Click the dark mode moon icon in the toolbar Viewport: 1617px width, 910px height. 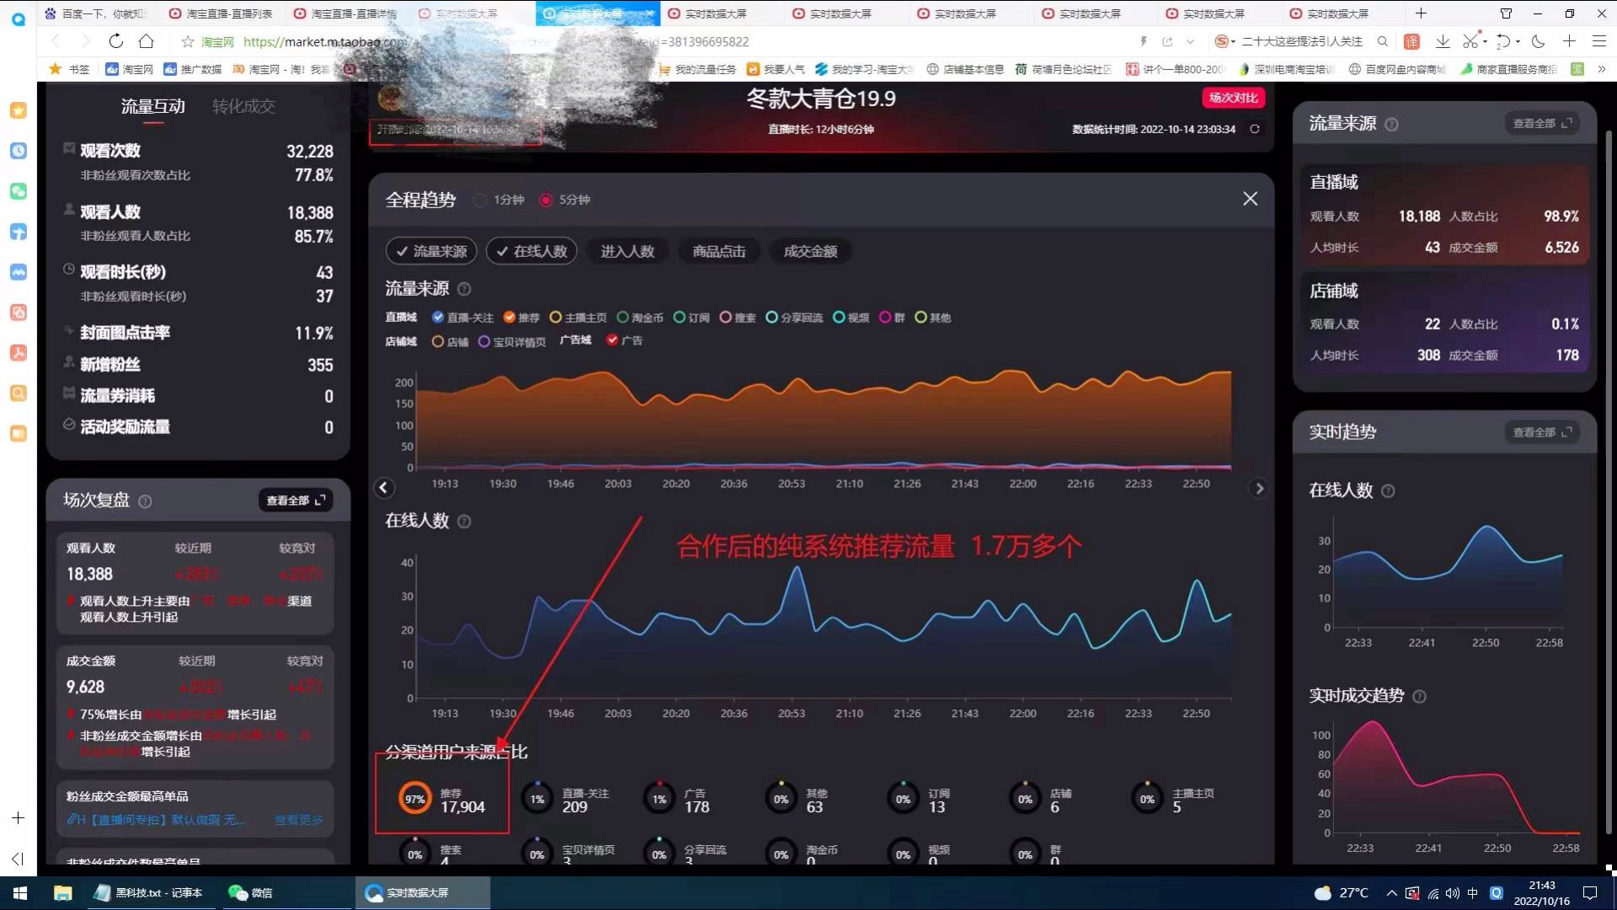click(x=1540, y=41)
